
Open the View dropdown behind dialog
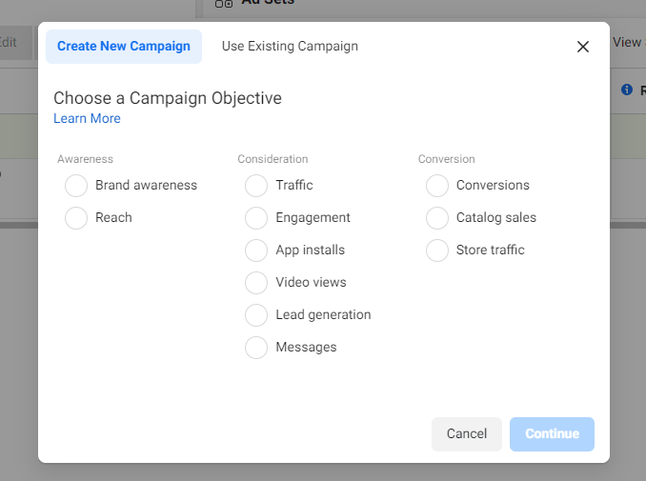click(628, 42)
